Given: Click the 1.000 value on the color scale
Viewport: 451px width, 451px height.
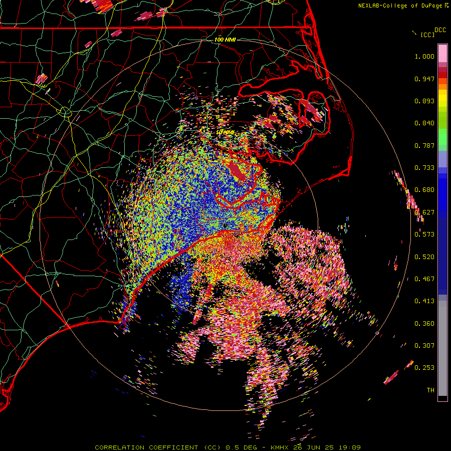Looking at the screenshot, I should (424, 56).
